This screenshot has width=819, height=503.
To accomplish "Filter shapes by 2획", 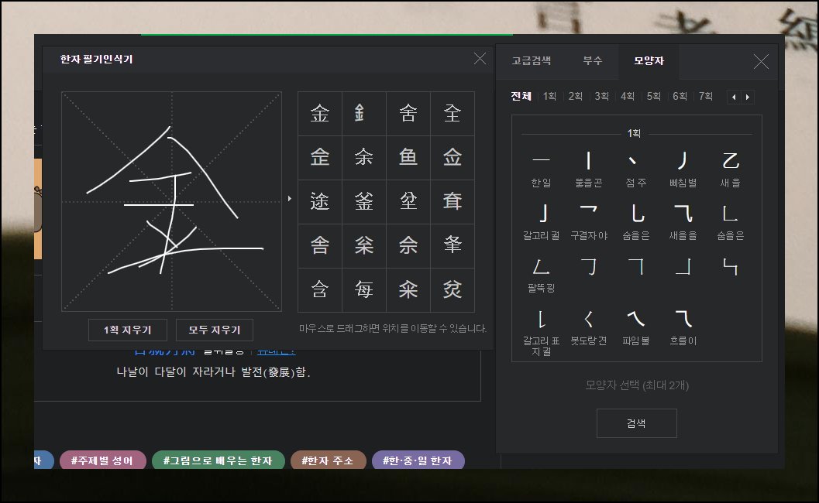I will point(576,96).
